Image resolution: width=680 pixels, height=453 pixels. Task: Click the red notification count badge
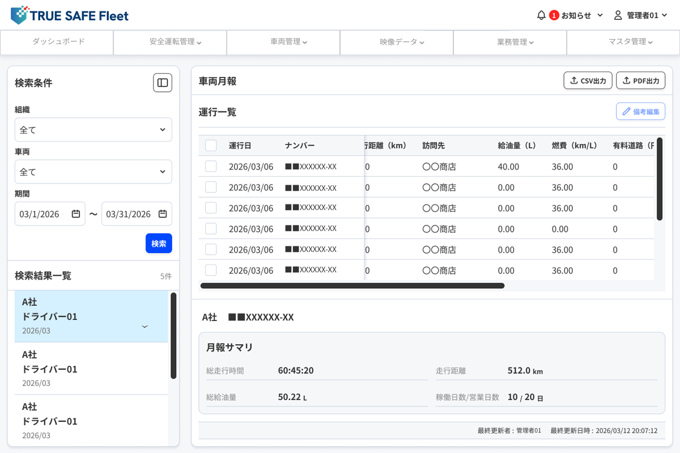tap(554, 15)
